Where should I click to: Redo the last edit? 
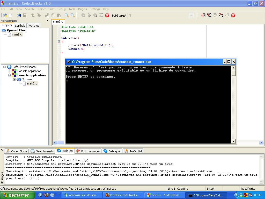point(39,15)
